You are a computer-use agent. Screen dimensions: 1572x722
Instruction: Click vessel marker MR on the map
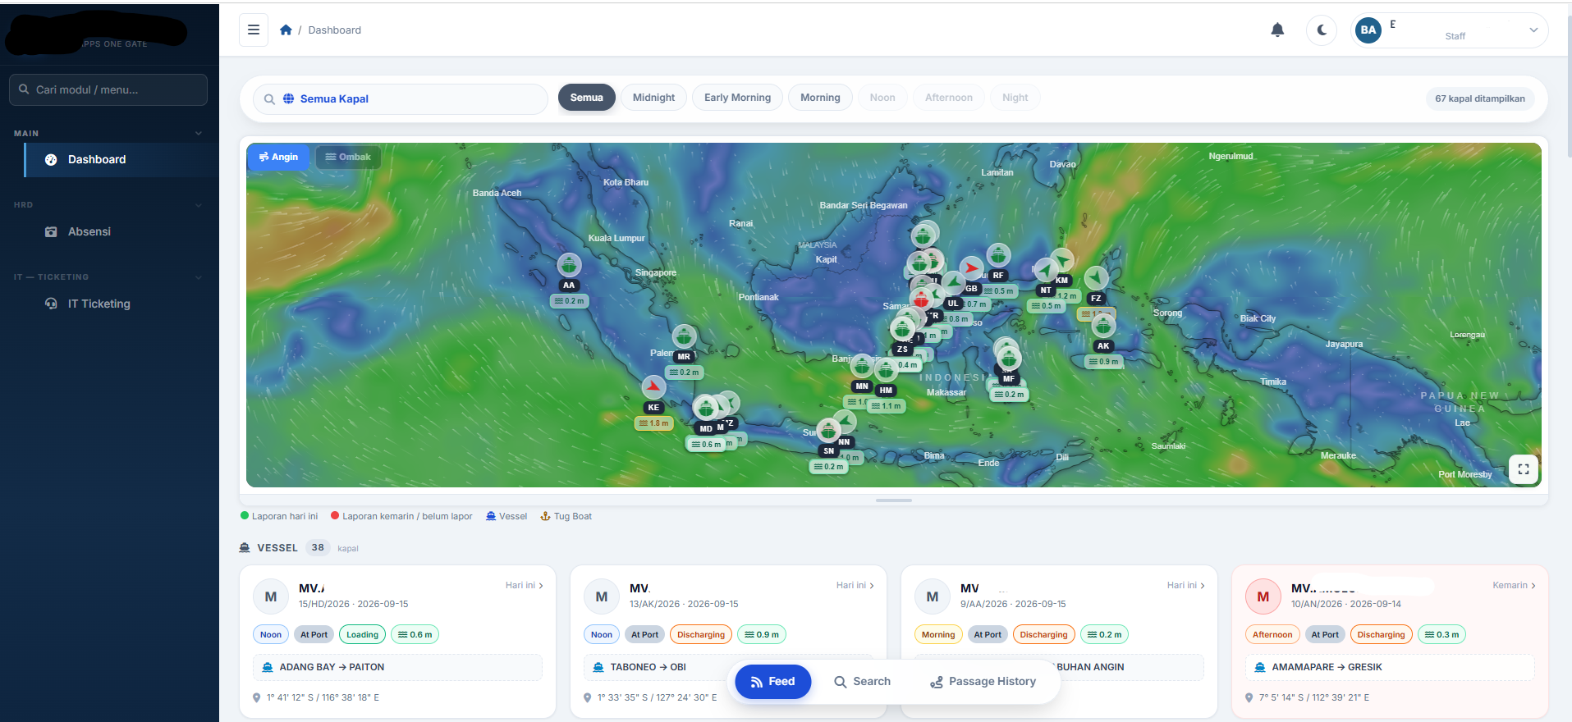point(684,336)
